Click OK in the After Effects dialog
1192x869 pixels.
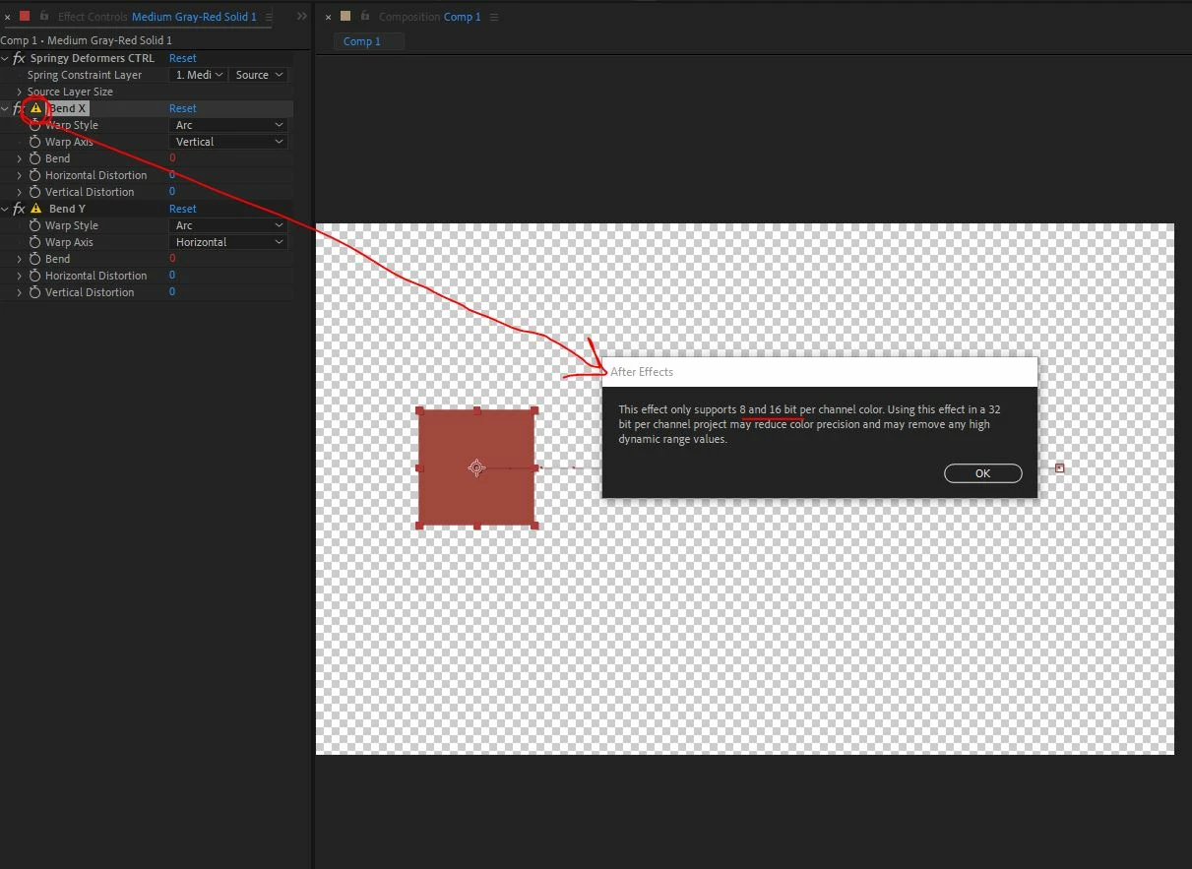982,473
